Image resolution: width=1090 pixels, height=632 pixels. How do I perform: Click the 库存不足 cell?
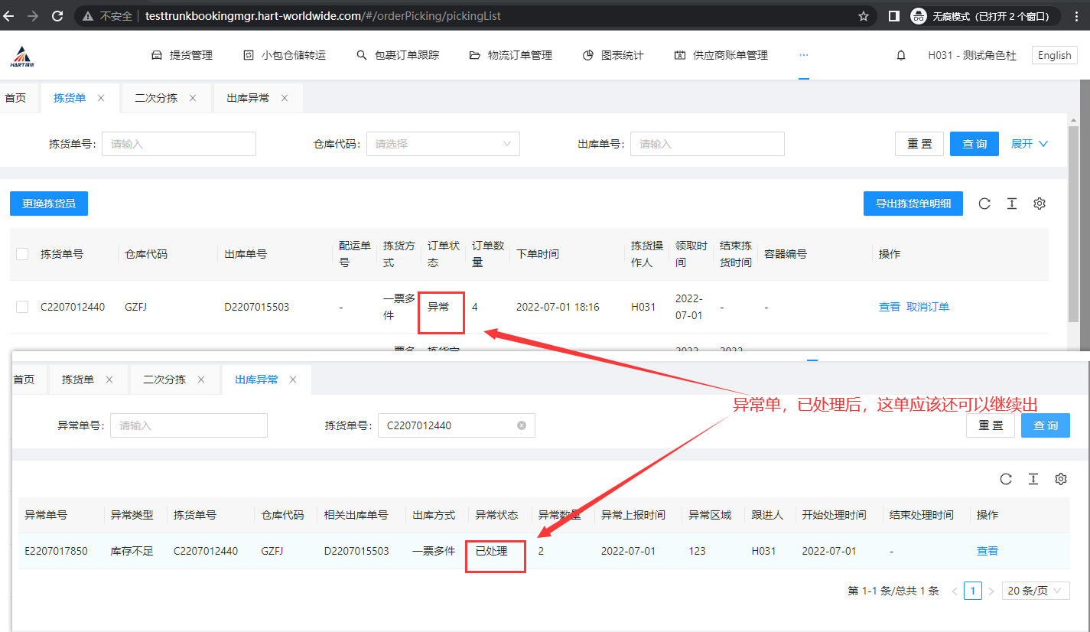[132, 551]
